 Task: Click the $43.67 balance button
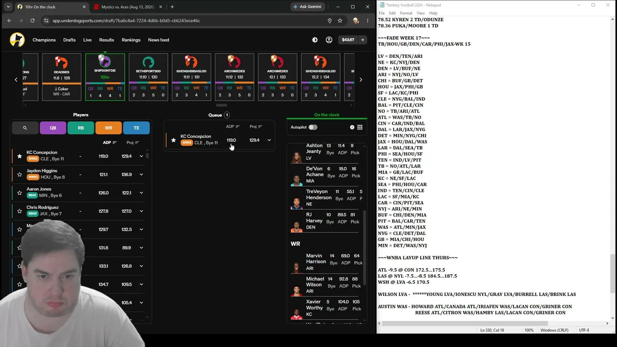coord(348,40)
